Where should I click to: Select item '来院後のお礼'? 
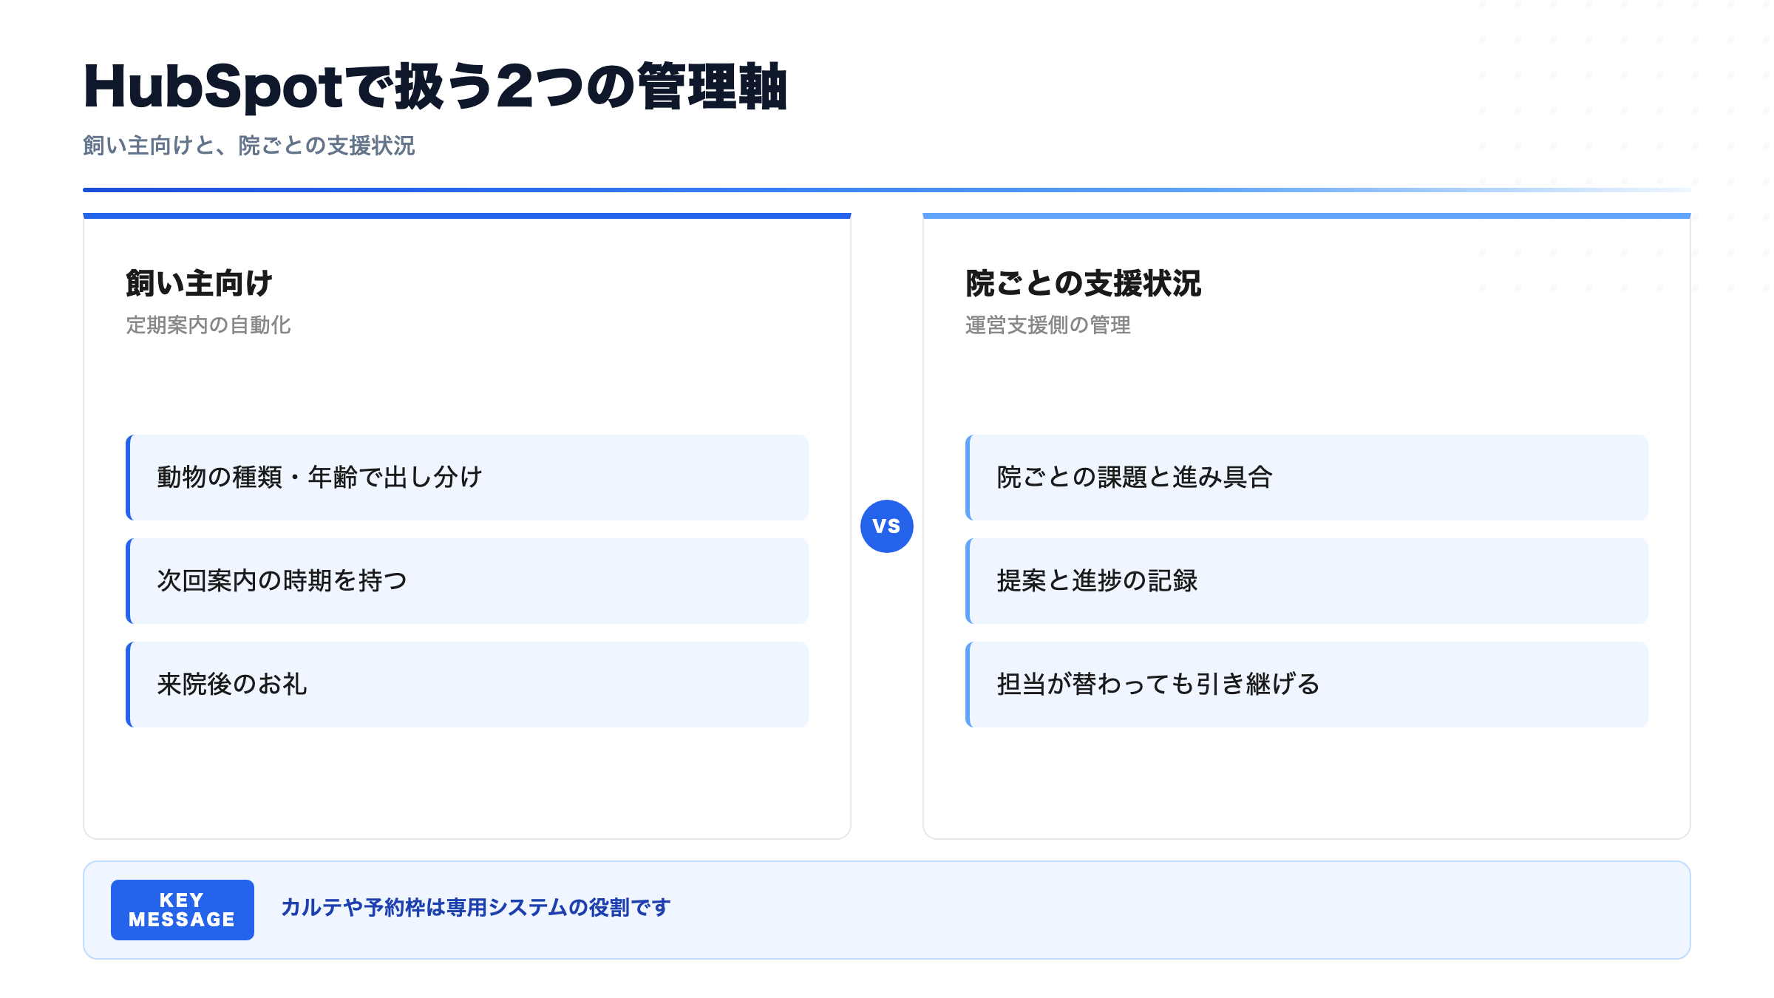coord(467,685)
